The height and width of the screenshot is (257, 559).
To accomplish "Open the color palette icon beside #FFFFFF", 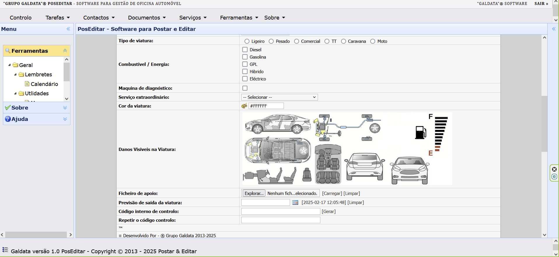I will (x=244, y=106).
